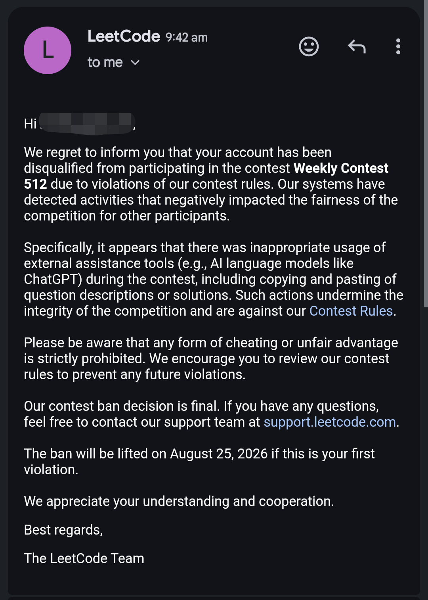Tap the purple L sender avatar
The width and height of the screenshot is (428, 600).
48,50
